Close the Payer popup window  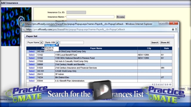click(174, 23)
